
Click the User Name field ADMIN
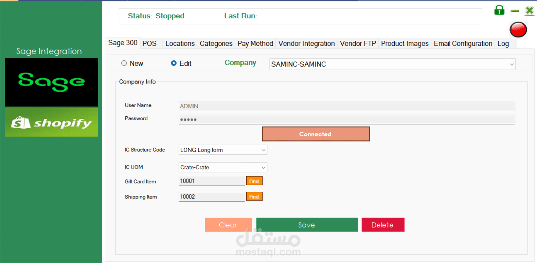coord(347,106)
